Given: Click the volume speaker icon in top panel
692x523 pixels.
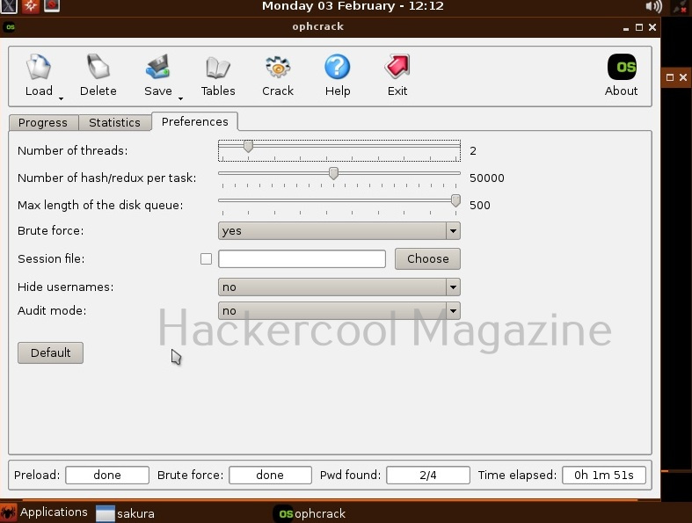Looking at the screenshot, I should pyautogui.click(x=653, y=6).
